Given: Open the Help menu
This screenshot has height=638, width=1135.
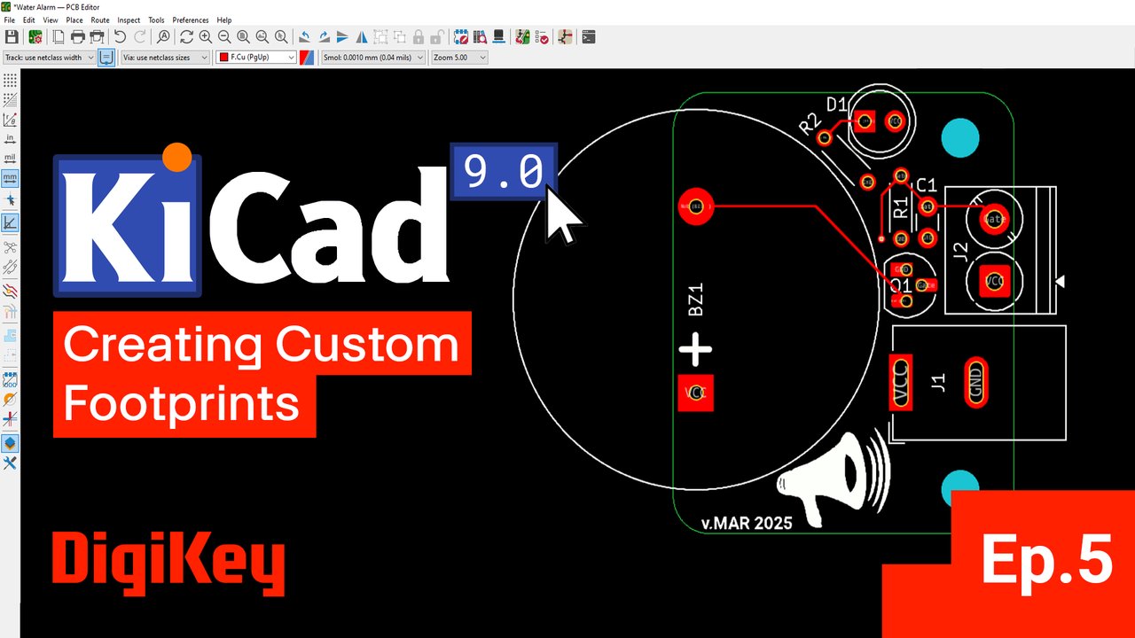Looking at the screenshot, I should [x=224, y=19].
